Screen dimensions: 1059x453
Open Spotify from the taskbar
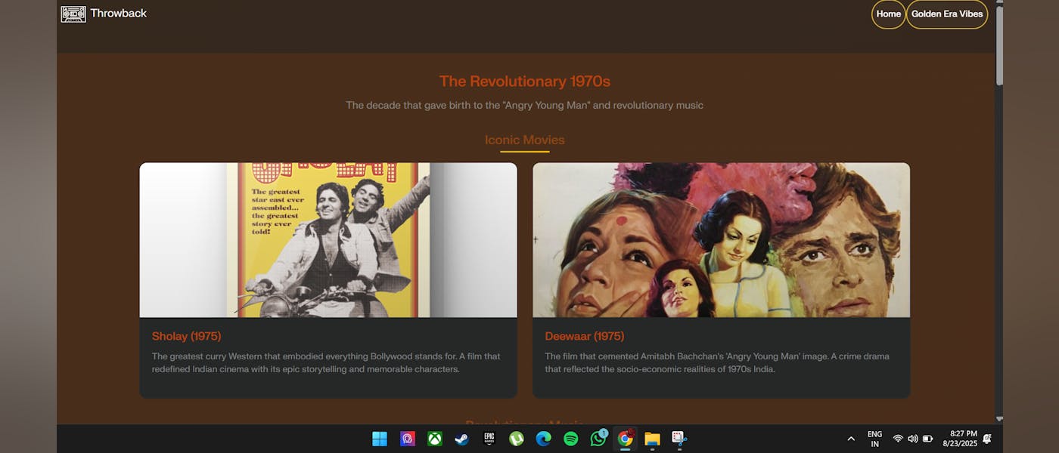571,439
